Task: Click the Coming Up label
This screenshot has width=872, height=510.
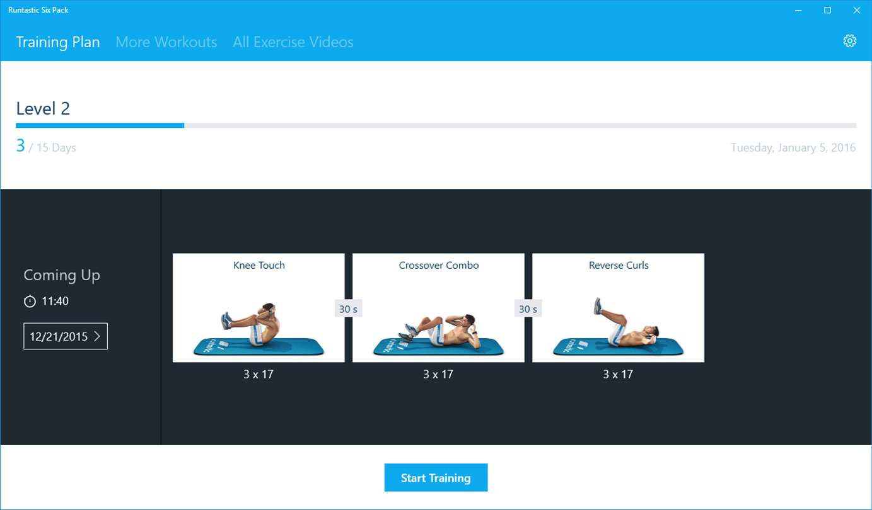Action: coord(62,275)
